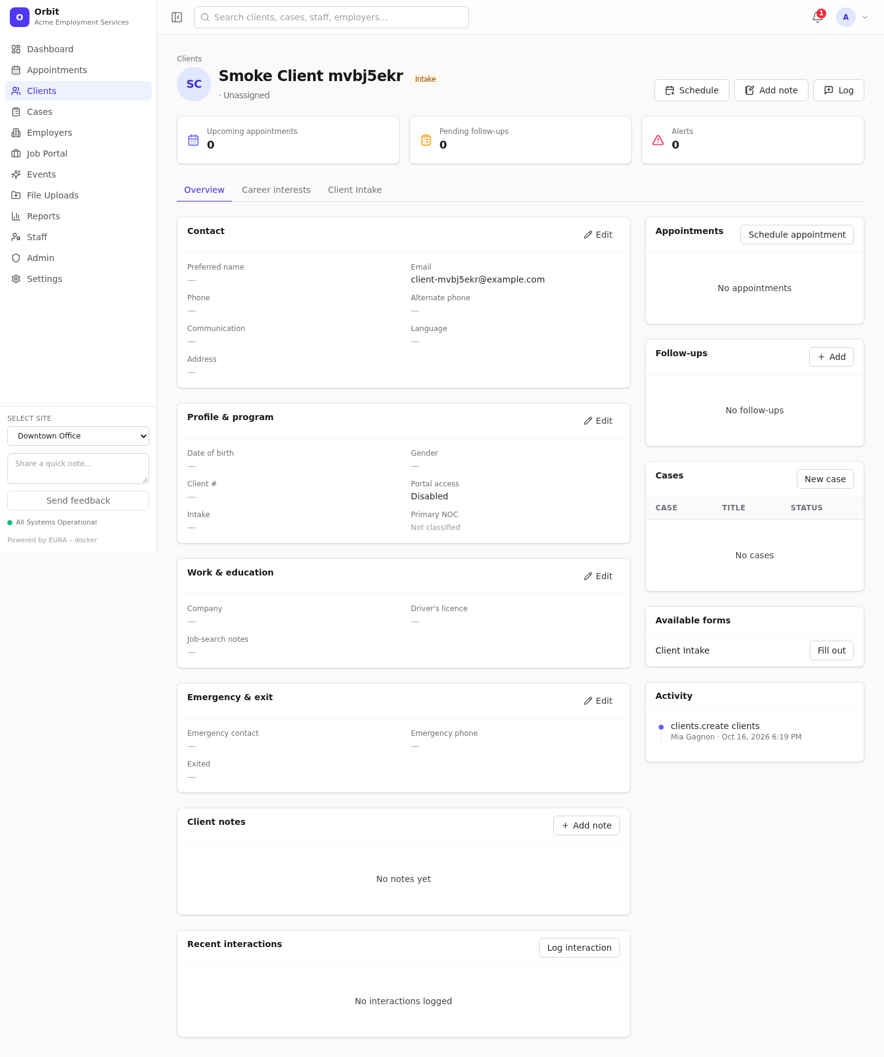This screenshot has height=1057, width=884.
Task: Click the Powered by EURA footer text
Action: [52, 540]
